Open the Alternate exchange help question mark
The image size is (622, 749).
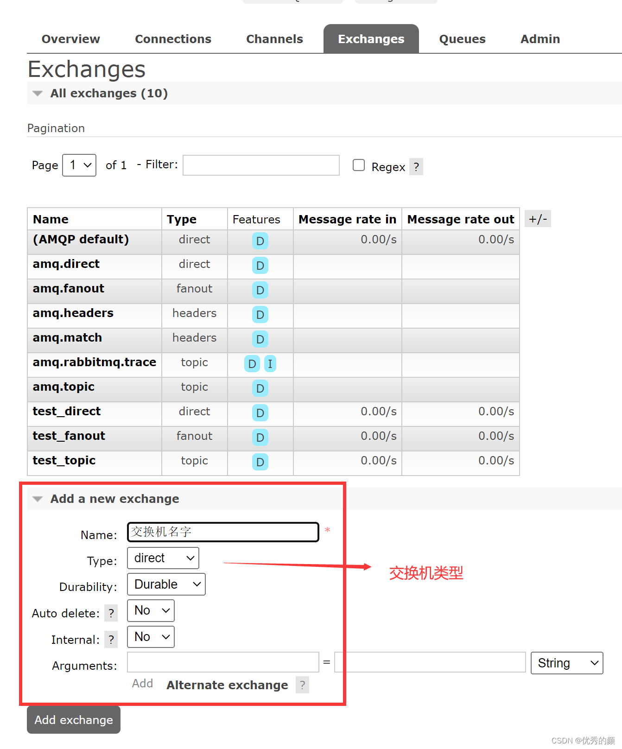(x=302, y=685)
